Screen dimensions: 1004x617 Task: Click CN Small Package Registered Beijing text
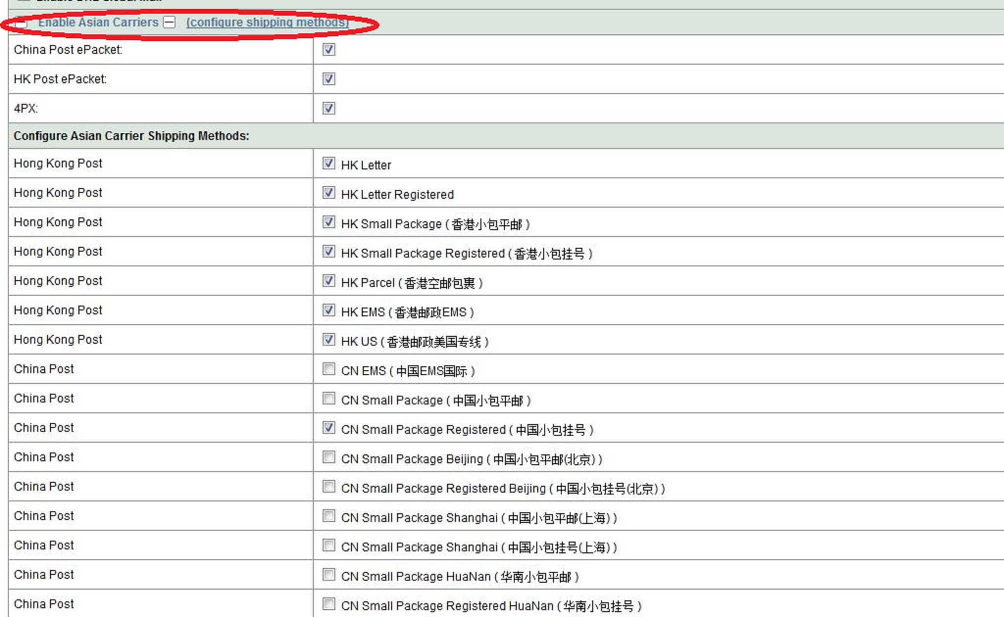503,488
